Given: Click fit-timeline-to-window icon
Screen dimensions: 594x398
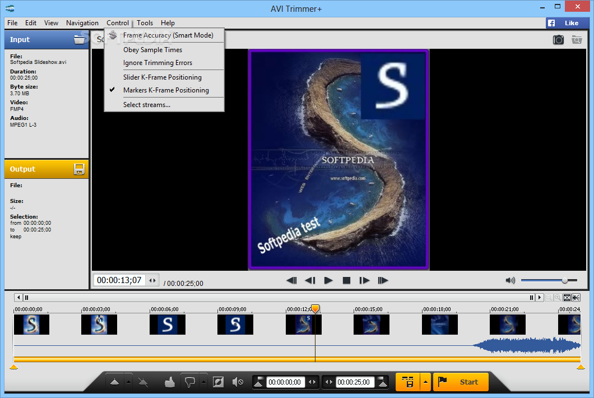Looking at the screenshot, I should [x=567, y=298].
